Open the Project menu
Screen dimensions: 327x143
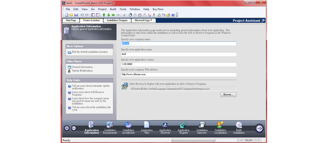click(x=102, y=9)
